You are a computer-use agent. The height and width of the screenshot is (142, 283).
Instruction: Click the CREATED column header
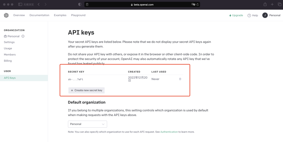click(x=134, y=72)
